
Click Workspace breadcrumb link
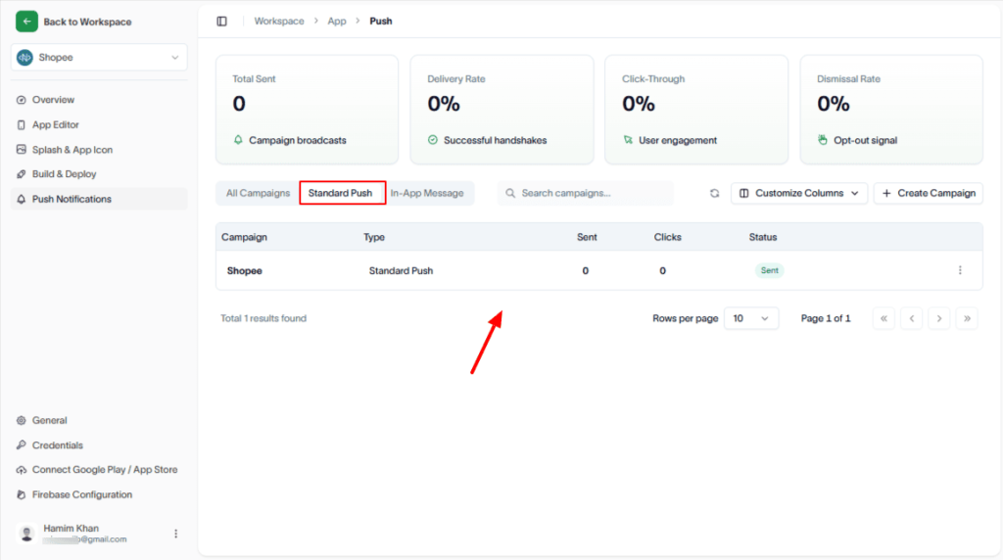(279, 22)
